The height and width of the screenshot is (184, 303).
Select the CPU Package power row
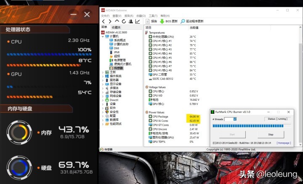(174, 116)
